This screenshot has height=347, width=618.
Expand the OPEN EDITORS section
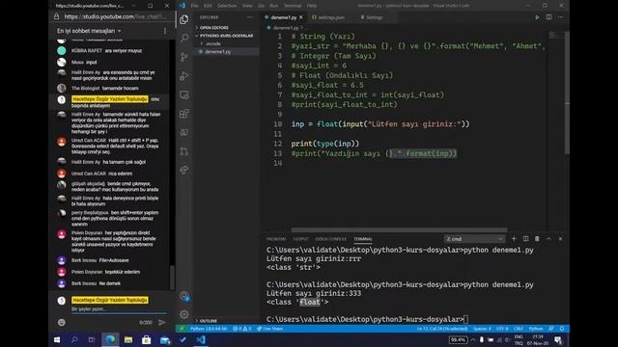pyautogui.click(x=213, y=28)
